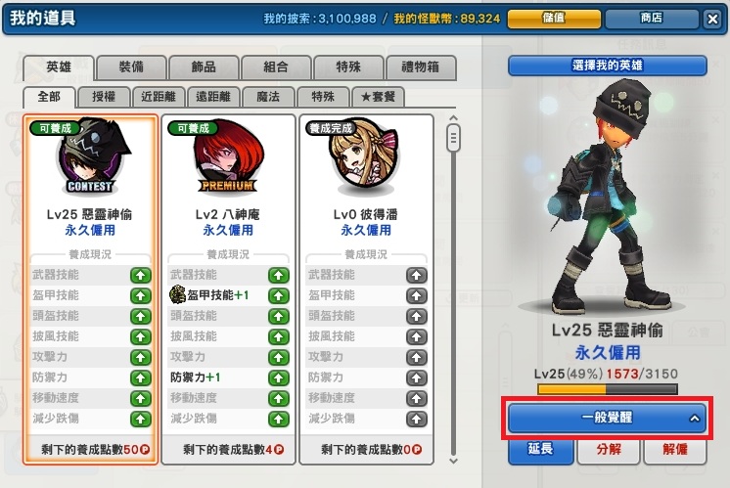The height and width of the screenshot is (488, 730).
Task: Select the 八神庵 PREMIUM hero portrait
Action: point(229,156)
